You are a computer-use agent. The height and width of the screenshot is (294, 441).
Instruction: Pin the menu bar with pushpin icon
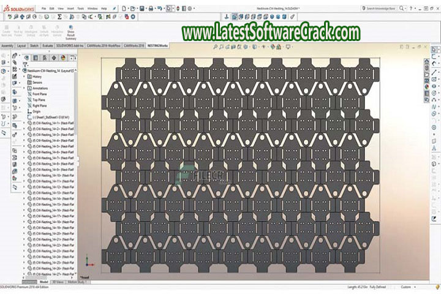coord(114,9)
